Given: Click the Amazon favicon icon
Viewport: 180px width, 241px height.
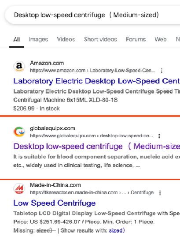Looking at the screenshot, I should (19, 67).
